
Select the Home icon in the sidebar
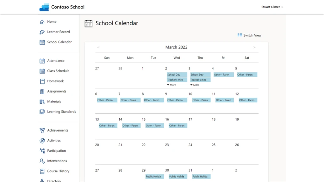tap(42, 22)
